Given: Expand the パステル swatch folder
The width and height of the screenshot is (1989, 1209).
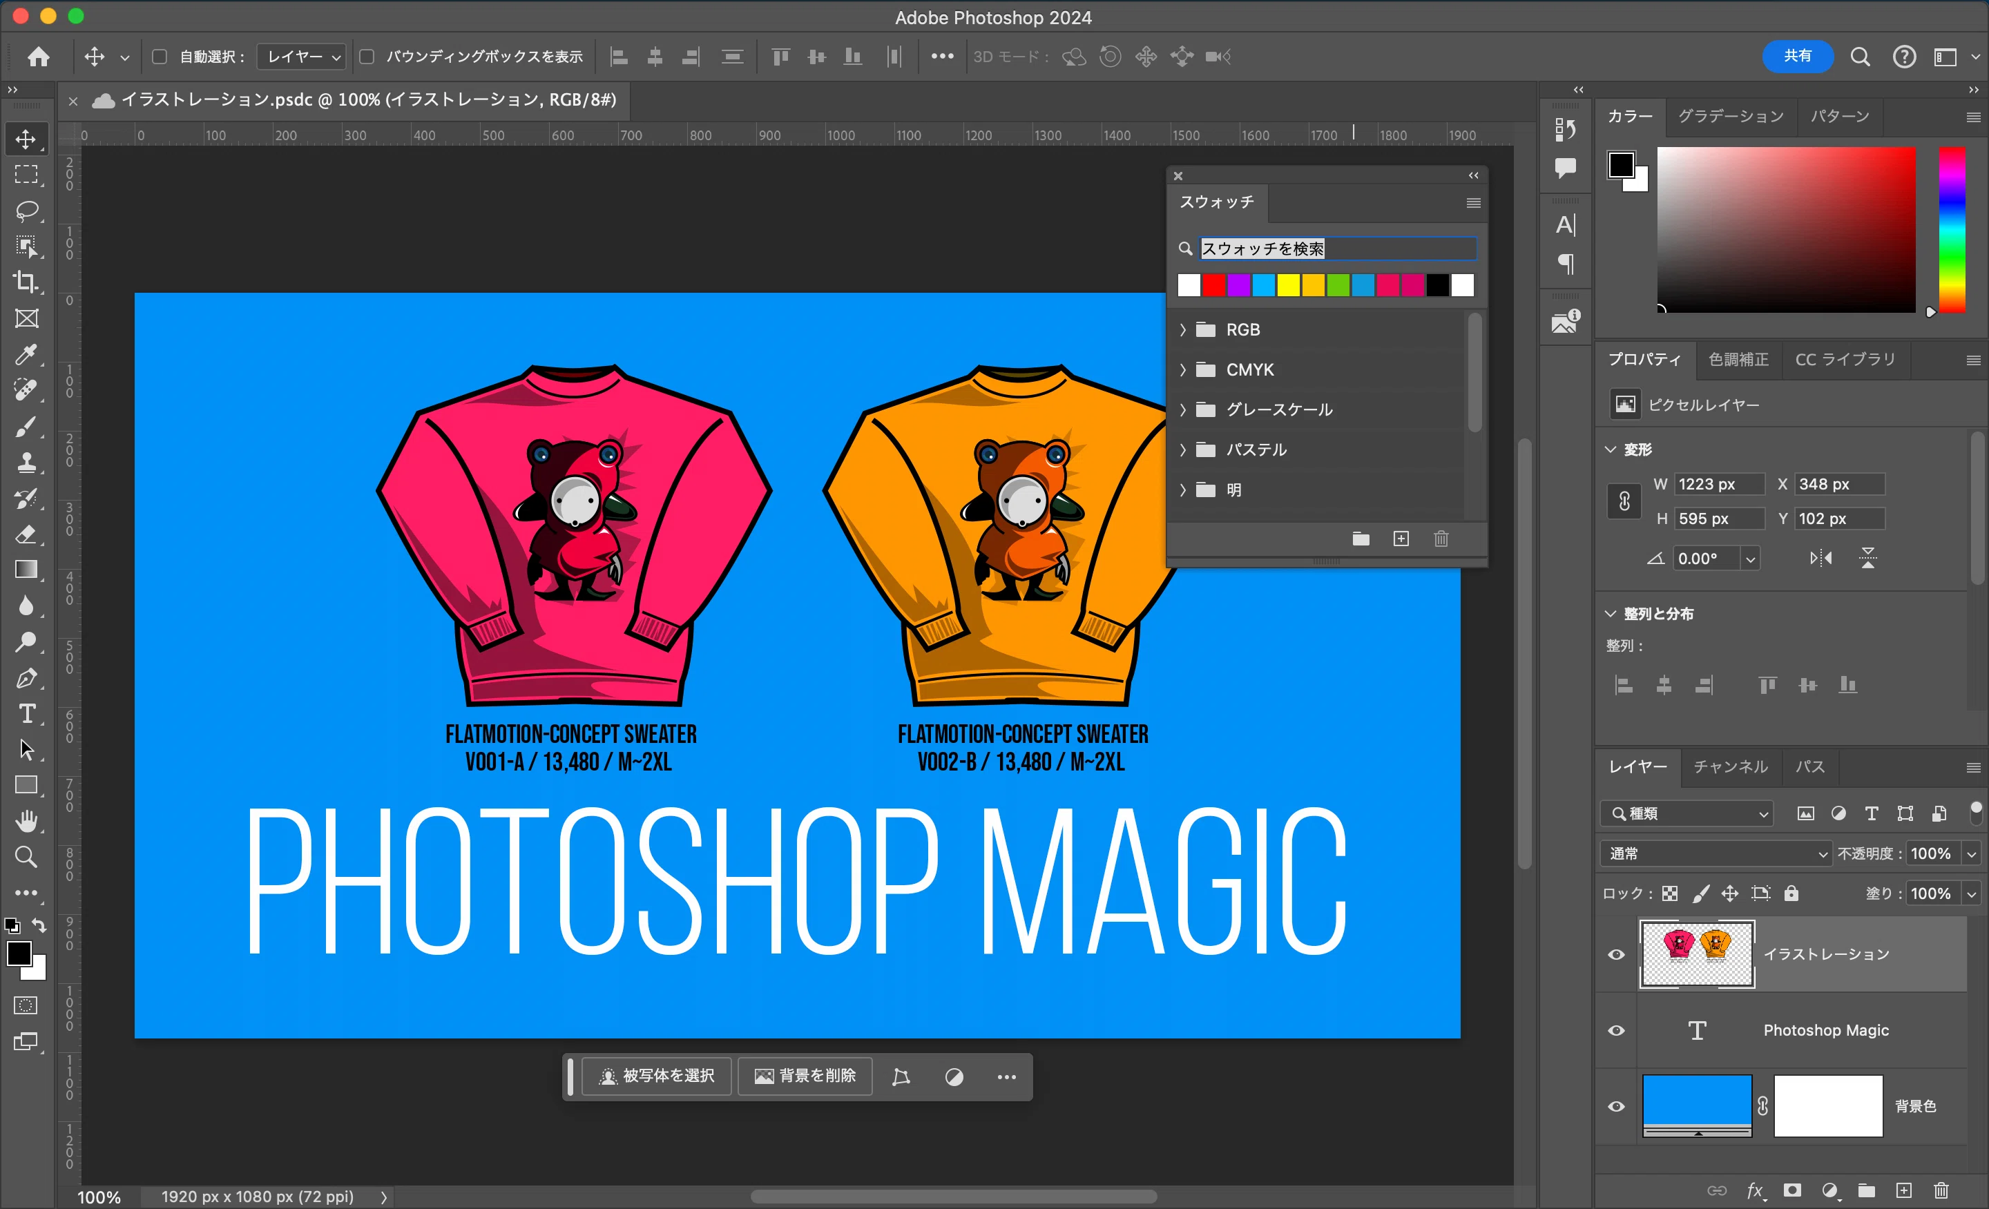Looking at the screenshot, I should tap(1182, 449).
